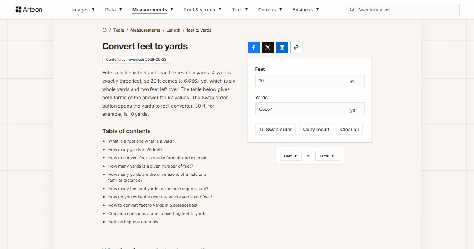Screen dimensions: 474x249
Task: Click the Copy result button
Action: [x=316, y=129]
